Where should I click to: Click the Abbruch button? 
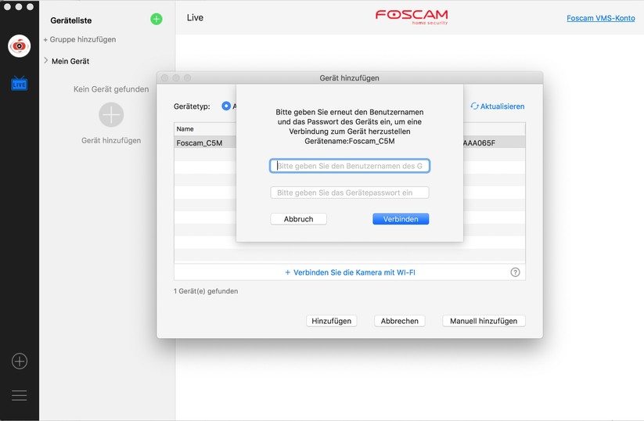299,219
